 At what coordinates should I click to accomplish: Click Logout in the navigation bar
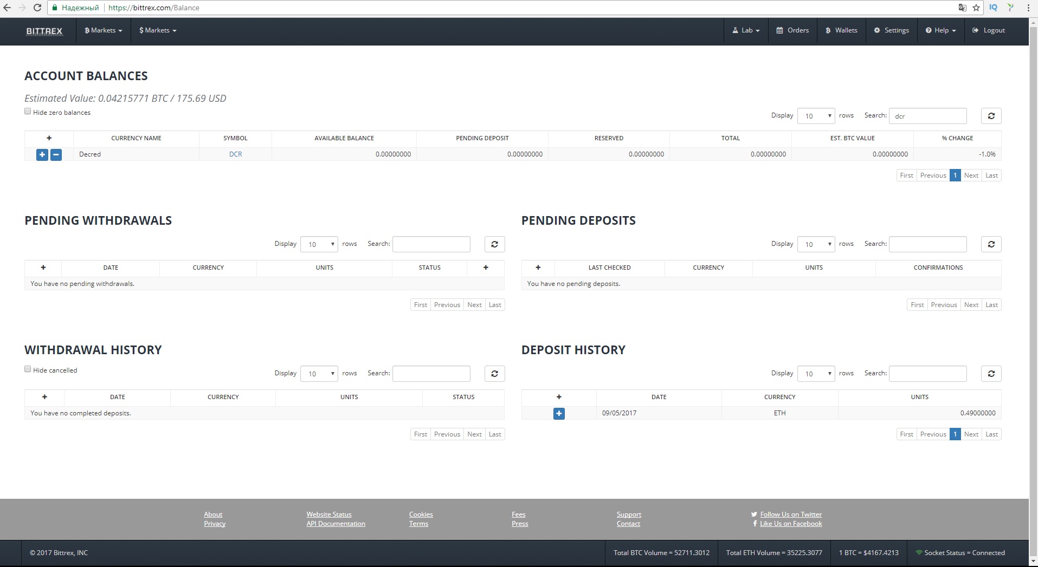989,30
